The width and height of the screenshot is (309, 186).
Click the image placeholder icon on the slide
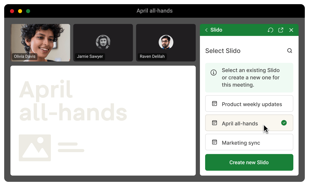point(35,148)
